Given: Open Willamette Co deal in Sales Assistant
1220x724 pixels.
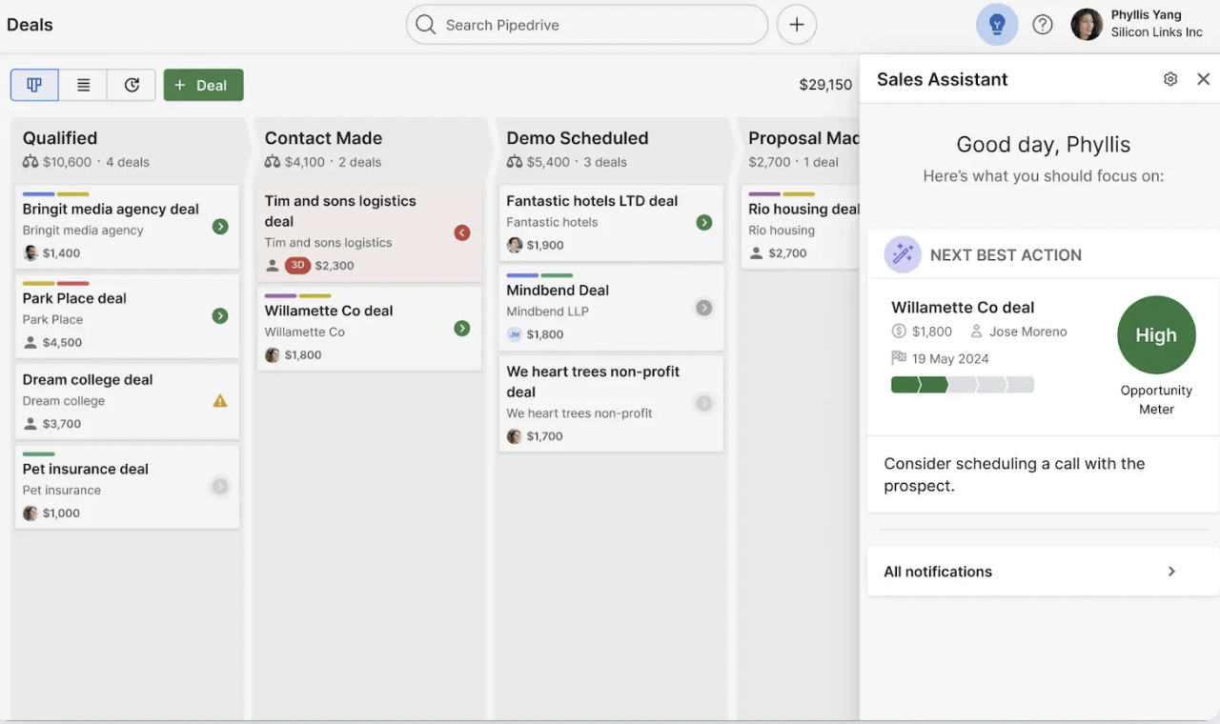Looking at the screenshot, I should [x=963, y=308].
